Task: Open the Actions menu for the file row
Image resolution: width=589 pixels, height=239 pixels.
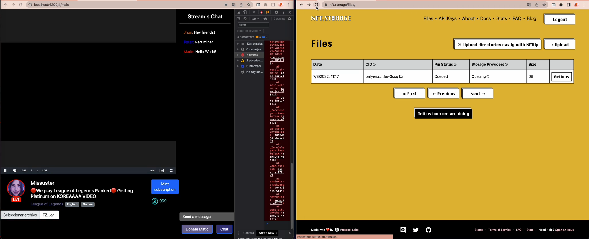Action: (561, 77)
